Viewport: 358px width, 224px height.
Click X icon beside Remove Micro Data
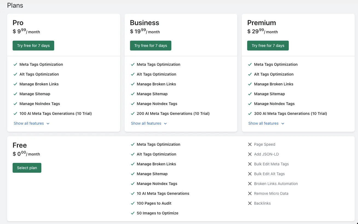pyautogui.click(x=250, y=193)
